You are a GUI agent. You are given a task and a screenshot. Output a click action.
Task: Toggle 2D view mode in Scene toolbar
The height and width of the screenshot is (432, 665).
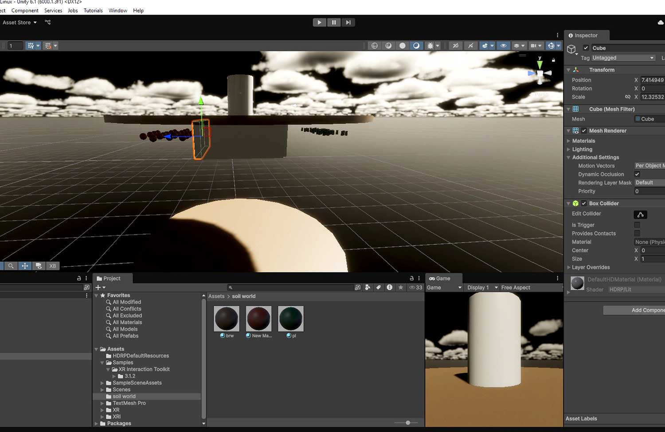point(455,46)
